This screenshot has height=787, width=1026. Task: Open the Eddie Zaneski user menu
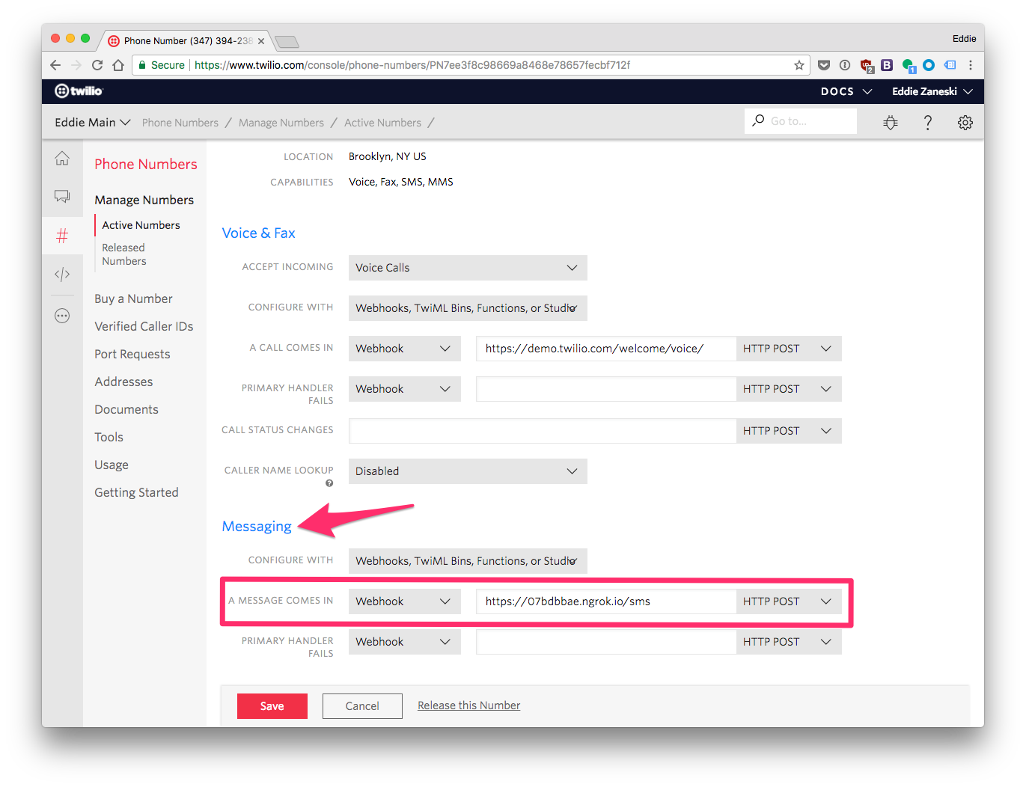[x=932, y=91]
